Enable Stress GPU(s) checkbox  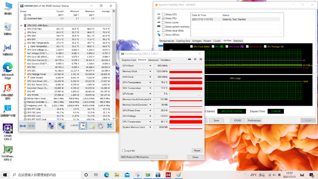(x=163, y=35)
